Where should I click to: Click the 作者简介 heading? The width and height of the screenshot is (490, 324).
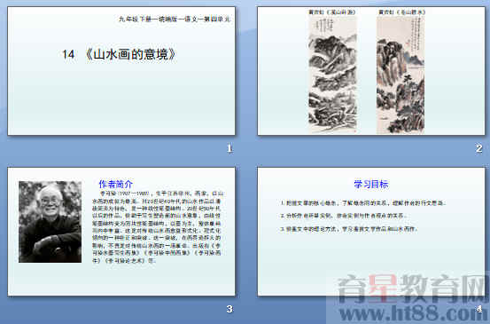coord(115,184)
